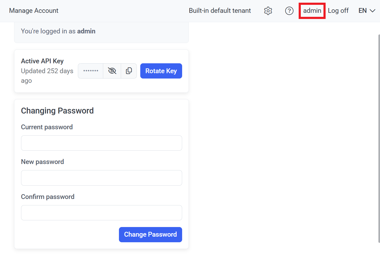
Task: Click the Active API Key label
Action: click(x=42, y=61)
